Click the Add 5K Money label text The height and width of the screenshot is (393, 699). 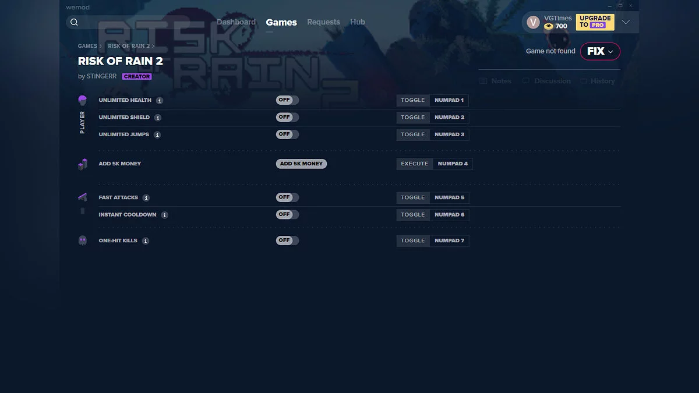tap(120, 164)
